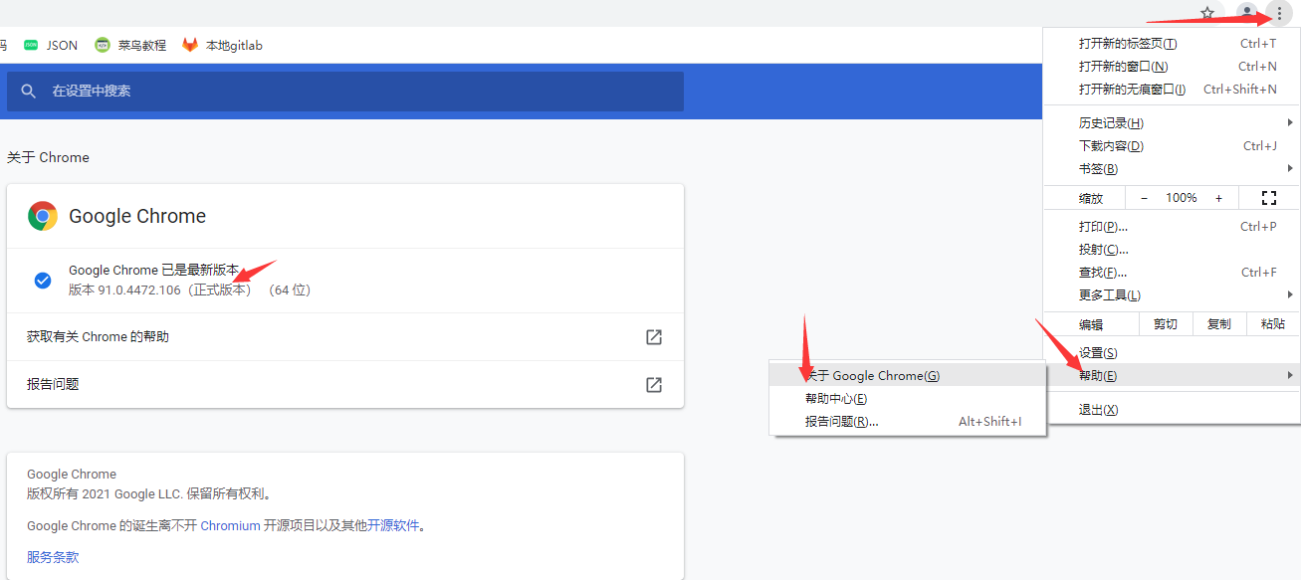The image size is (1301, 580).
Task: Click the search magnifier icon in settings
Action: tap(29, 92)
